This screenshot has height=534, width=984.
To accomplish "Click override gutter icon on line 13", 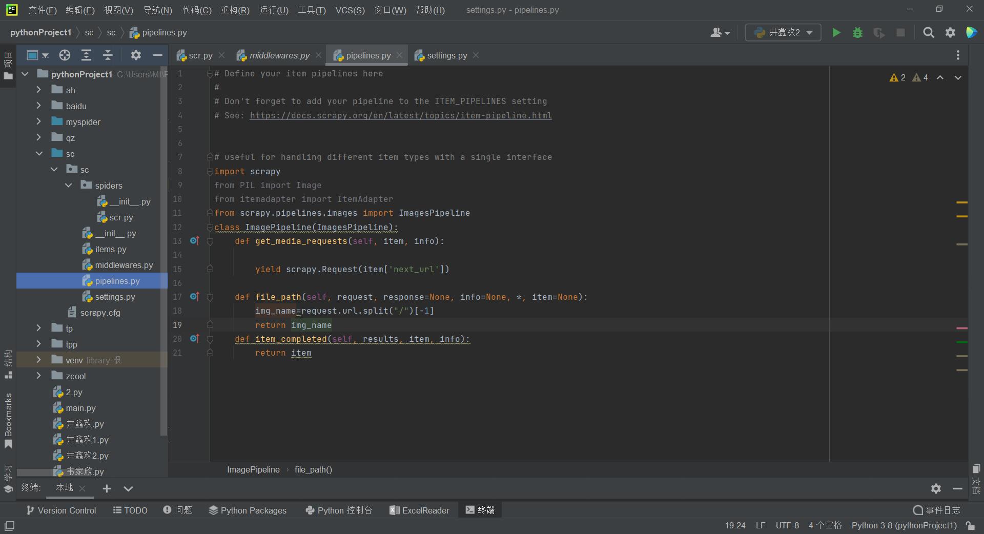I will 194,241.
